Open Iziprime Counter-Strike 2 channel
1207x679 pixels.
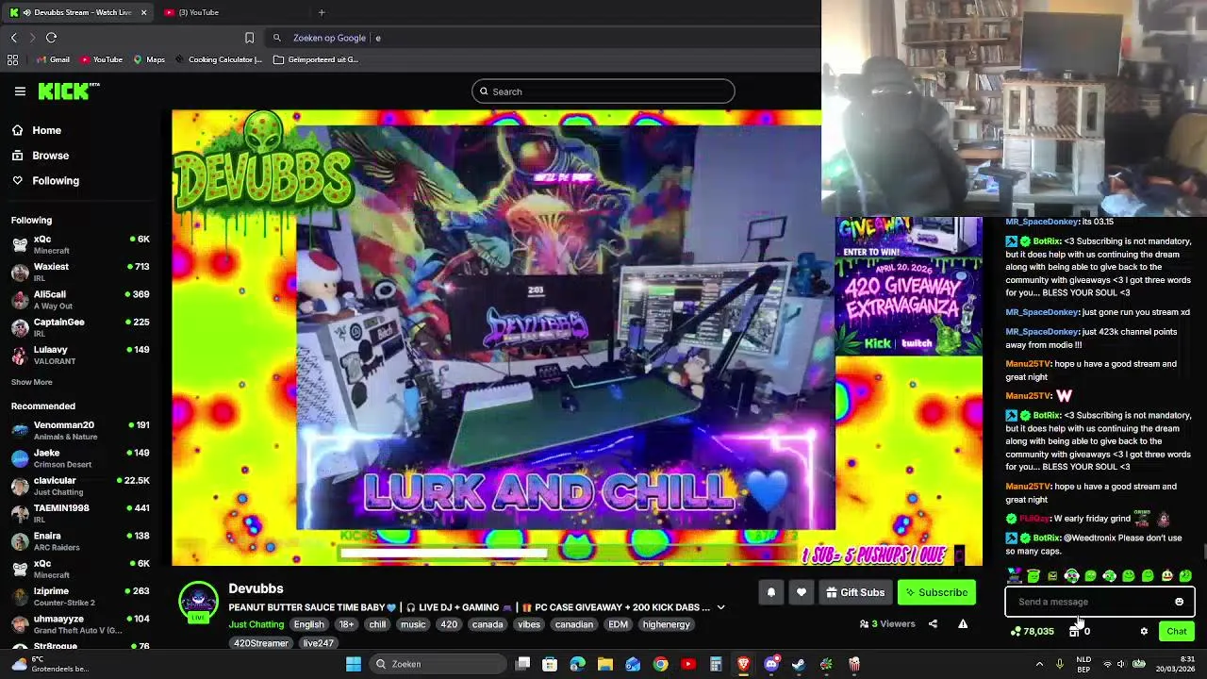(81, 596)
